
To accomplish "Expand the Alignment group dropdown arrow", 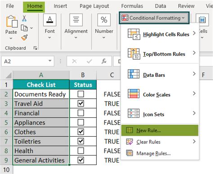I will coord(76,38).
